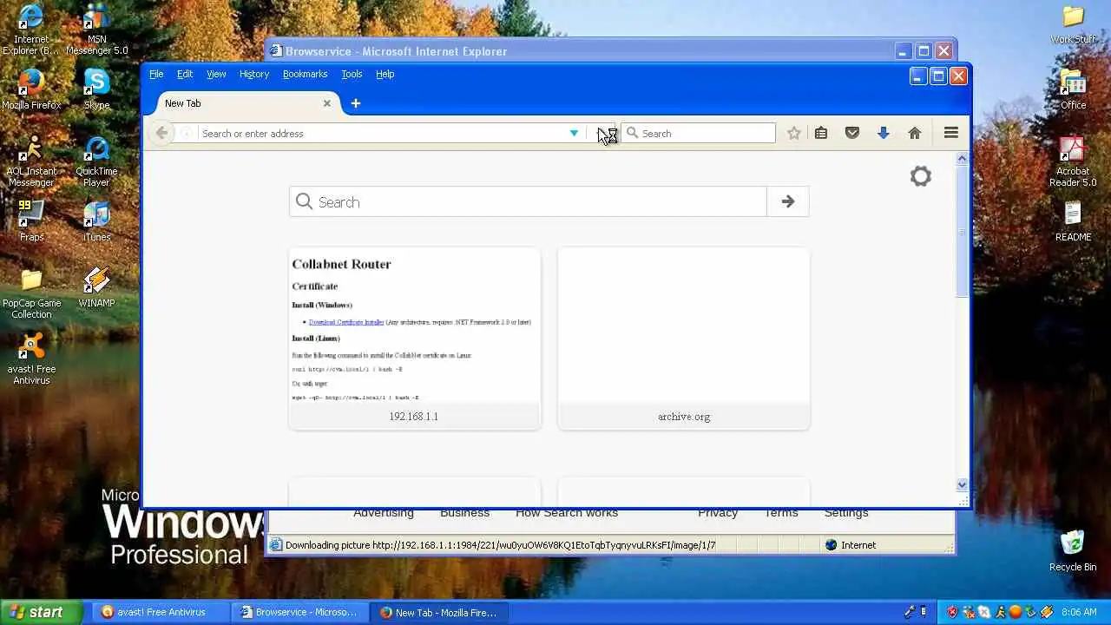Image resolution: width=1111 pixels, height=625 pixels.
Task: Click the search go arrow button
Action: click(x=788, y=201)
